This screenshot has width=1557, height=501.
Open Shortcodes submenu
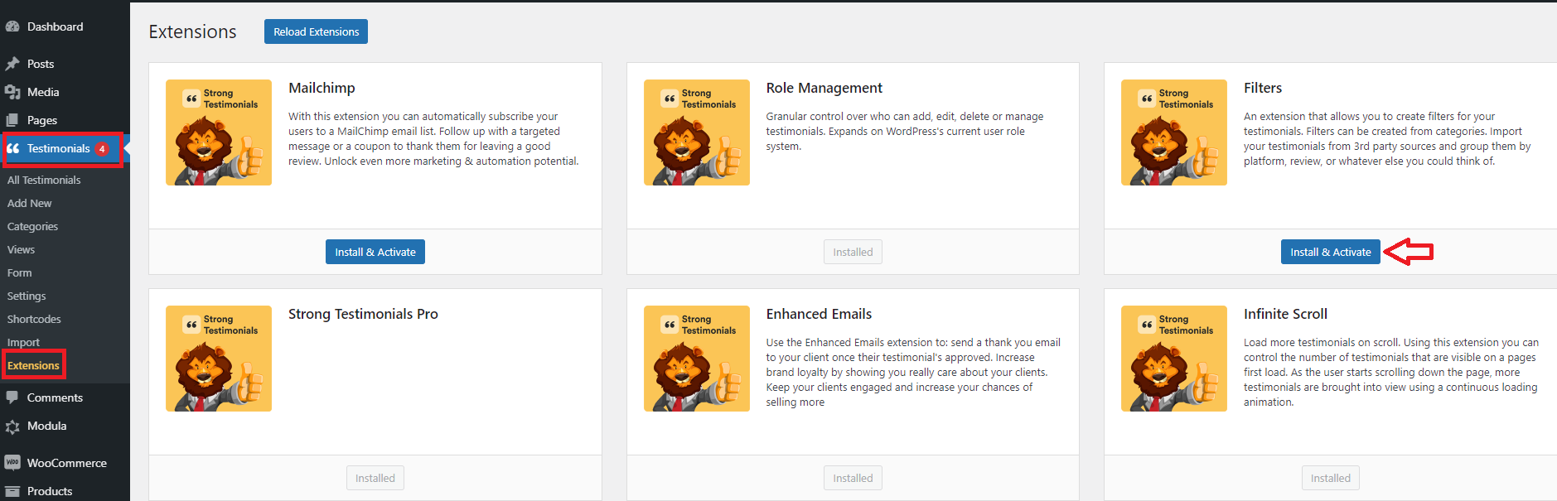point(34,319)
